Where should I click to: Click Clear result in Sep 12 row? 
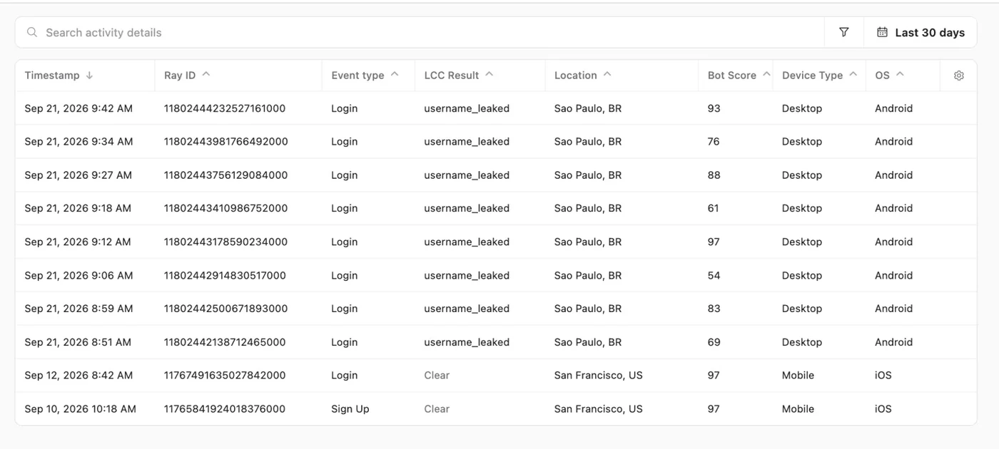pos(437,376)
